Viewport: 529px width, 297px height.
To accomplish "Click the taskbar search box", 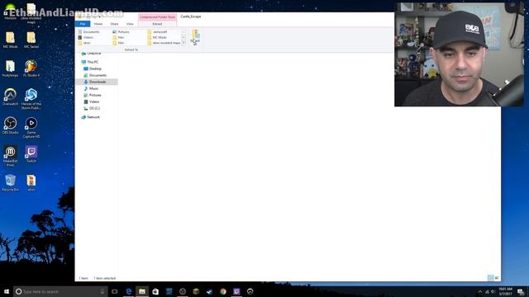I will point(60,291).
